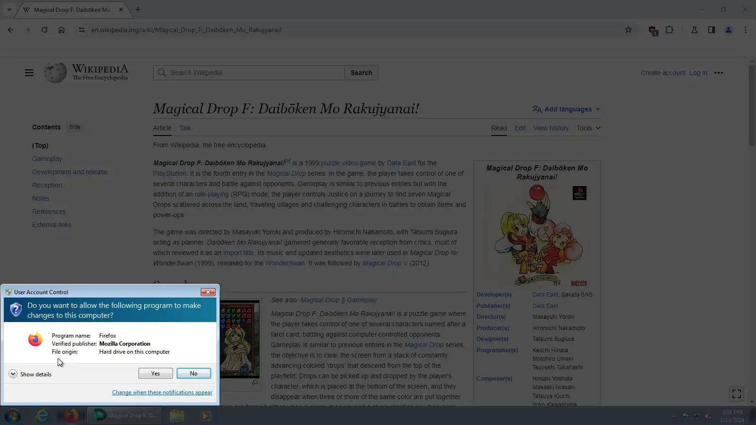The image size is (756, 425).
Task: Expand the Tools dropdown
Action: pyautogui.click(x=589, y=128)
